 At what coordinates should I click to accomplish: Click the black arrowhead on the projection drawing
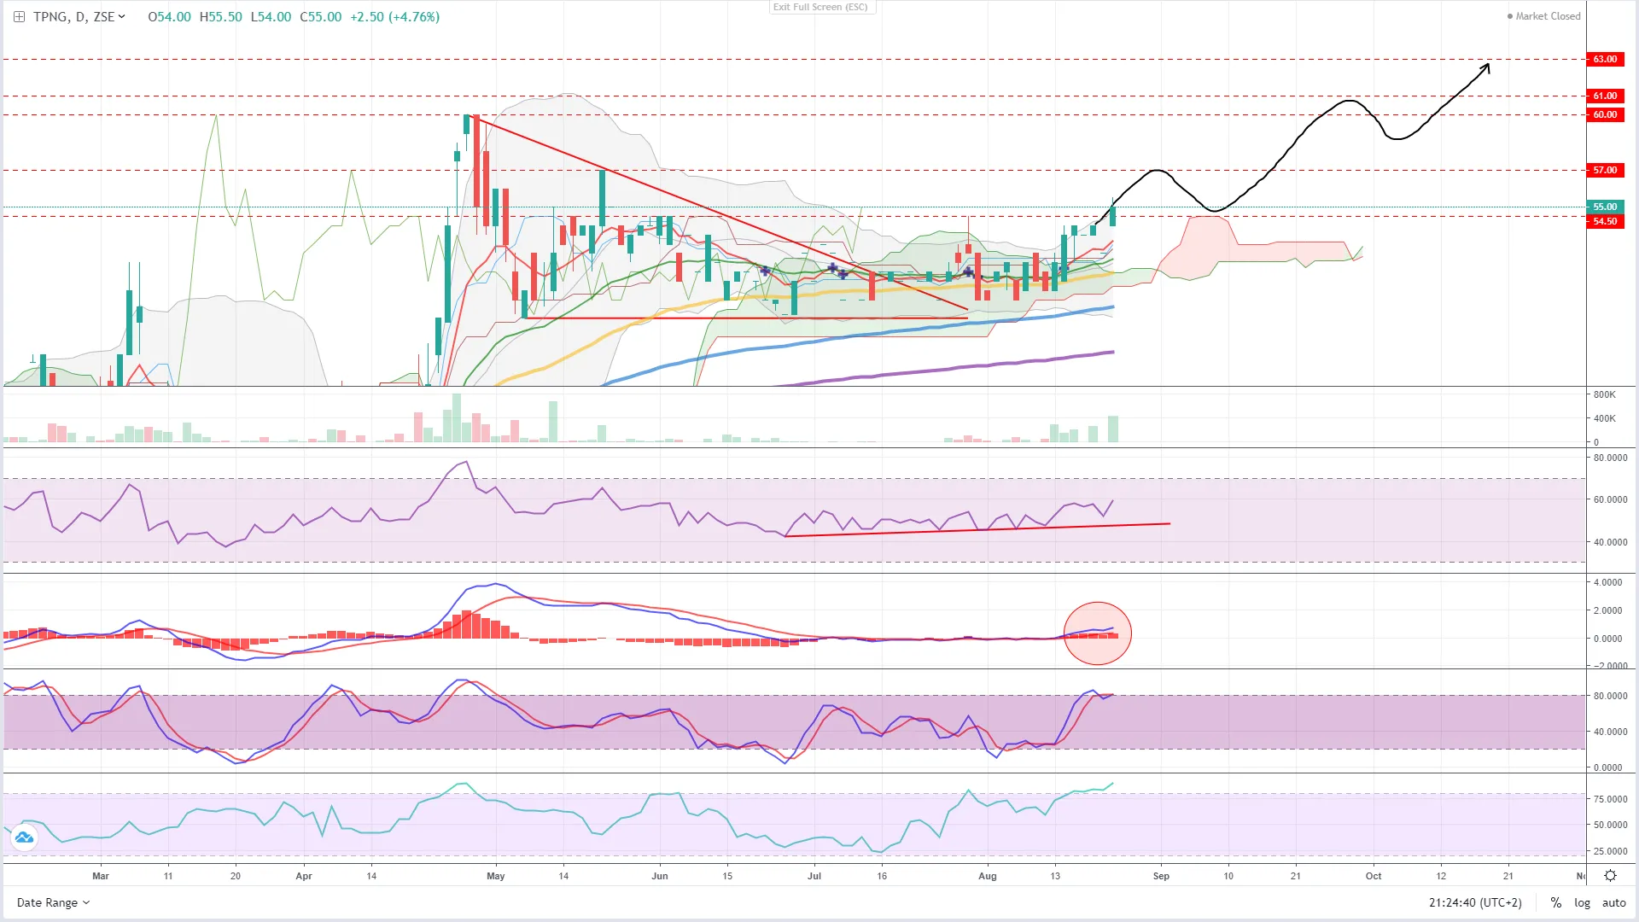click(x=1486, y=67)
